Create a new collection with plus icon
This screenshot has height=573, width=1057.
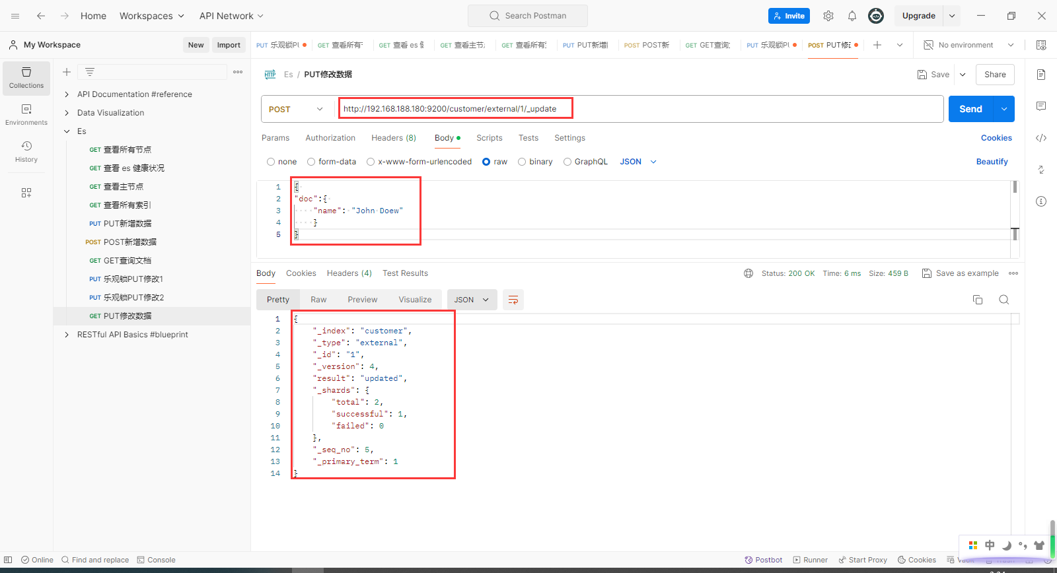point(67,72)
